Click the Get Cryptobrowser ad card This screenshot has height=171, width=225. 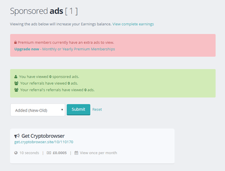[x=92, y=146]
